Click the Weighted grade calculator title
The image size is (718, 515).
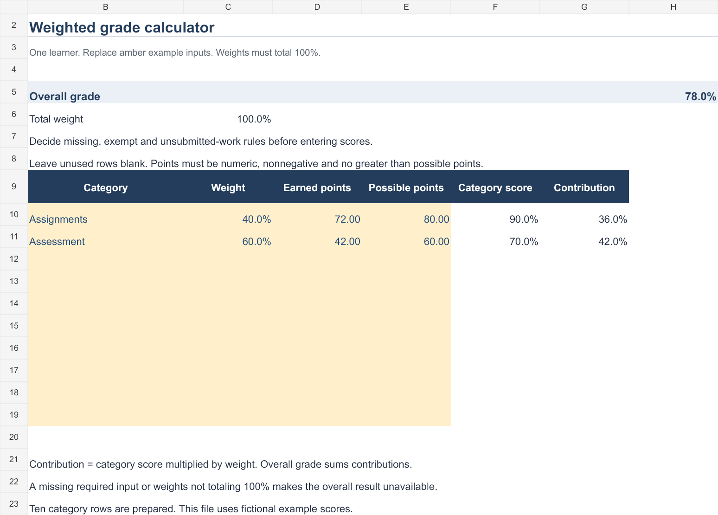pyautogui.click(x=122, y=27)
